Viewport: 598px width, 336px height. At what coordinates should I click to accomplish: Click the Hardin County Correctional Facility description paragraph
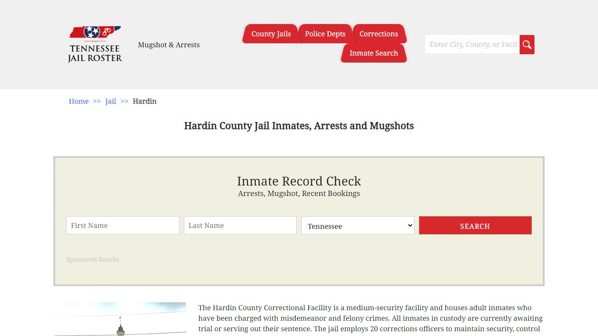371,319
